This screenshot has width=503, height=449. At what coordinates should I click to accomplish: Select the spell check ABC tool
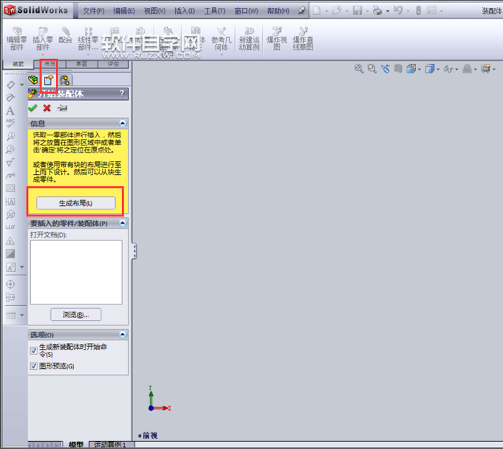point(10,123)
